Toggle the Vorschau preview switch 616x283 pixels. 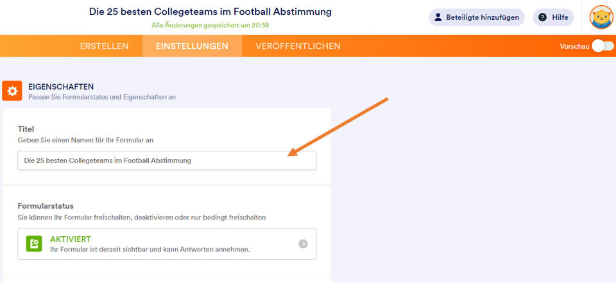(x=602, y=46)
